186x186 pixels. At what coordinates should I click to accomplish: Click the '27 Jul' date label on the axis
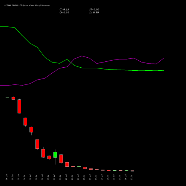132,177
